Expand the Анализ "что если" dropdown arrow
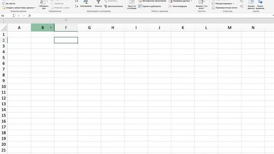The width and height of the screenshot is (274, 154). pyautogui.click(x=205, y=2)
